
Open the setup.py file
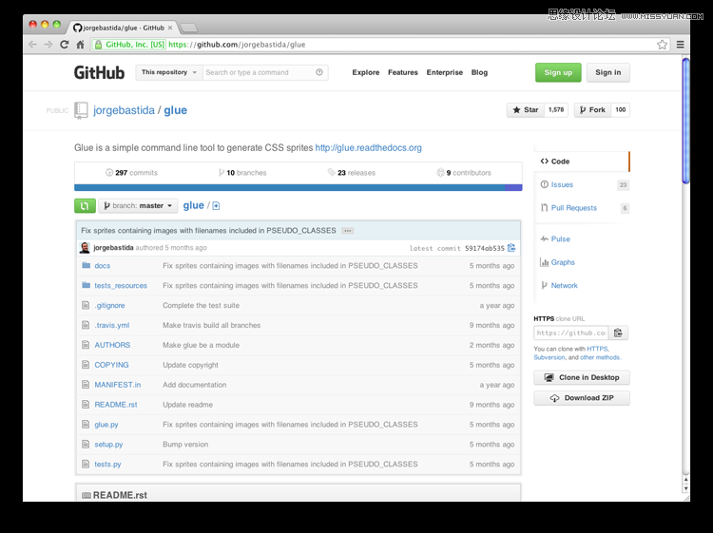click(108, 445)
